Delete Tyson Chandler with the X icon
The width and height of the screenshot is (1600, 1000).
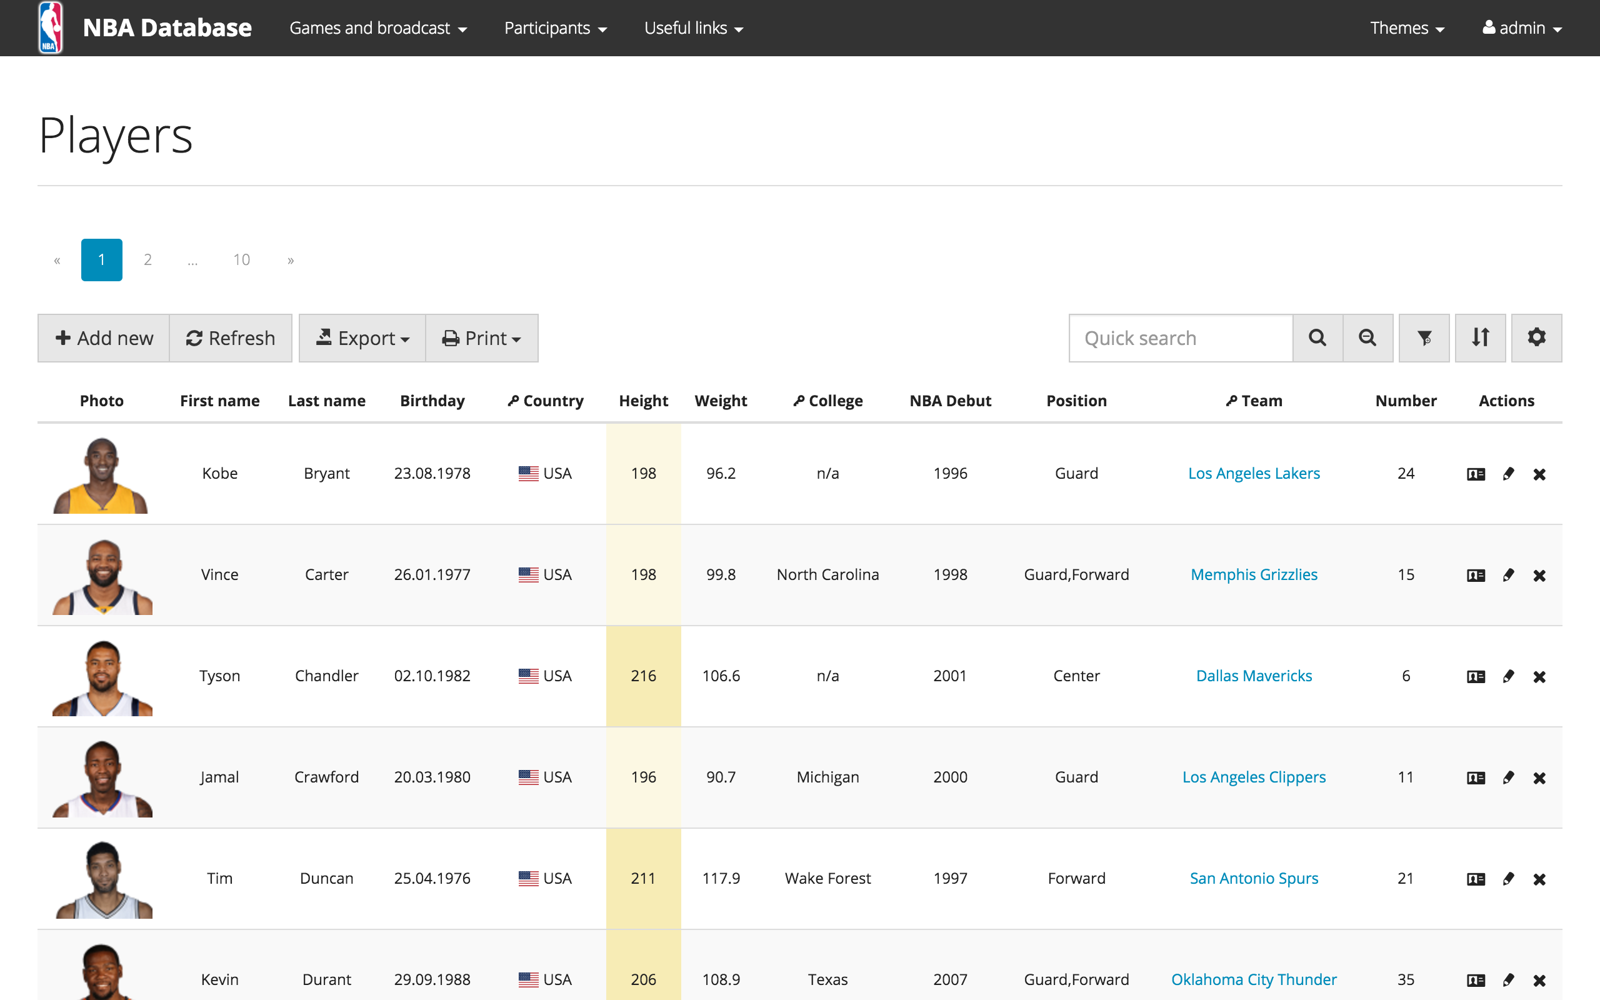1540,676
